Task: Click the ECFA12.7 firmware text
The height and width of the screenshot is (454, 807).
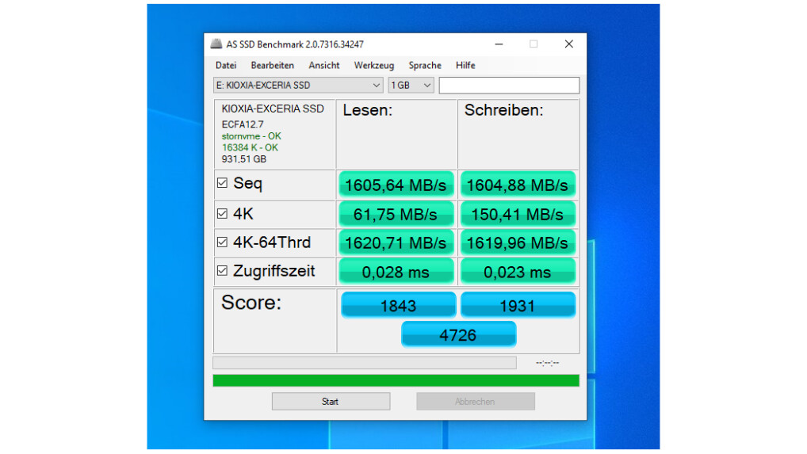Action: (243, 124)
